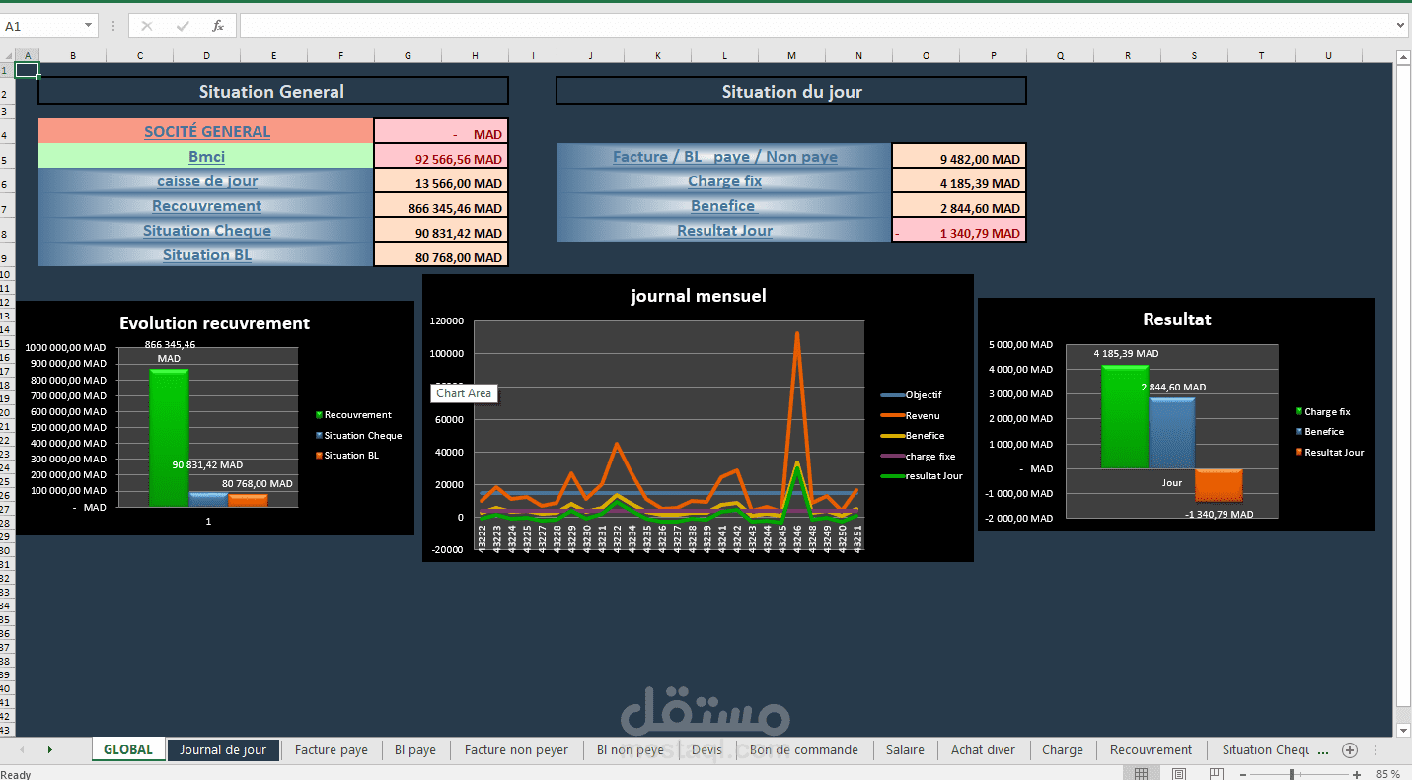Screen dimensions: 1412x780
Task: Open the Recouvrement sheet tab
Action: click(1151, 749)
